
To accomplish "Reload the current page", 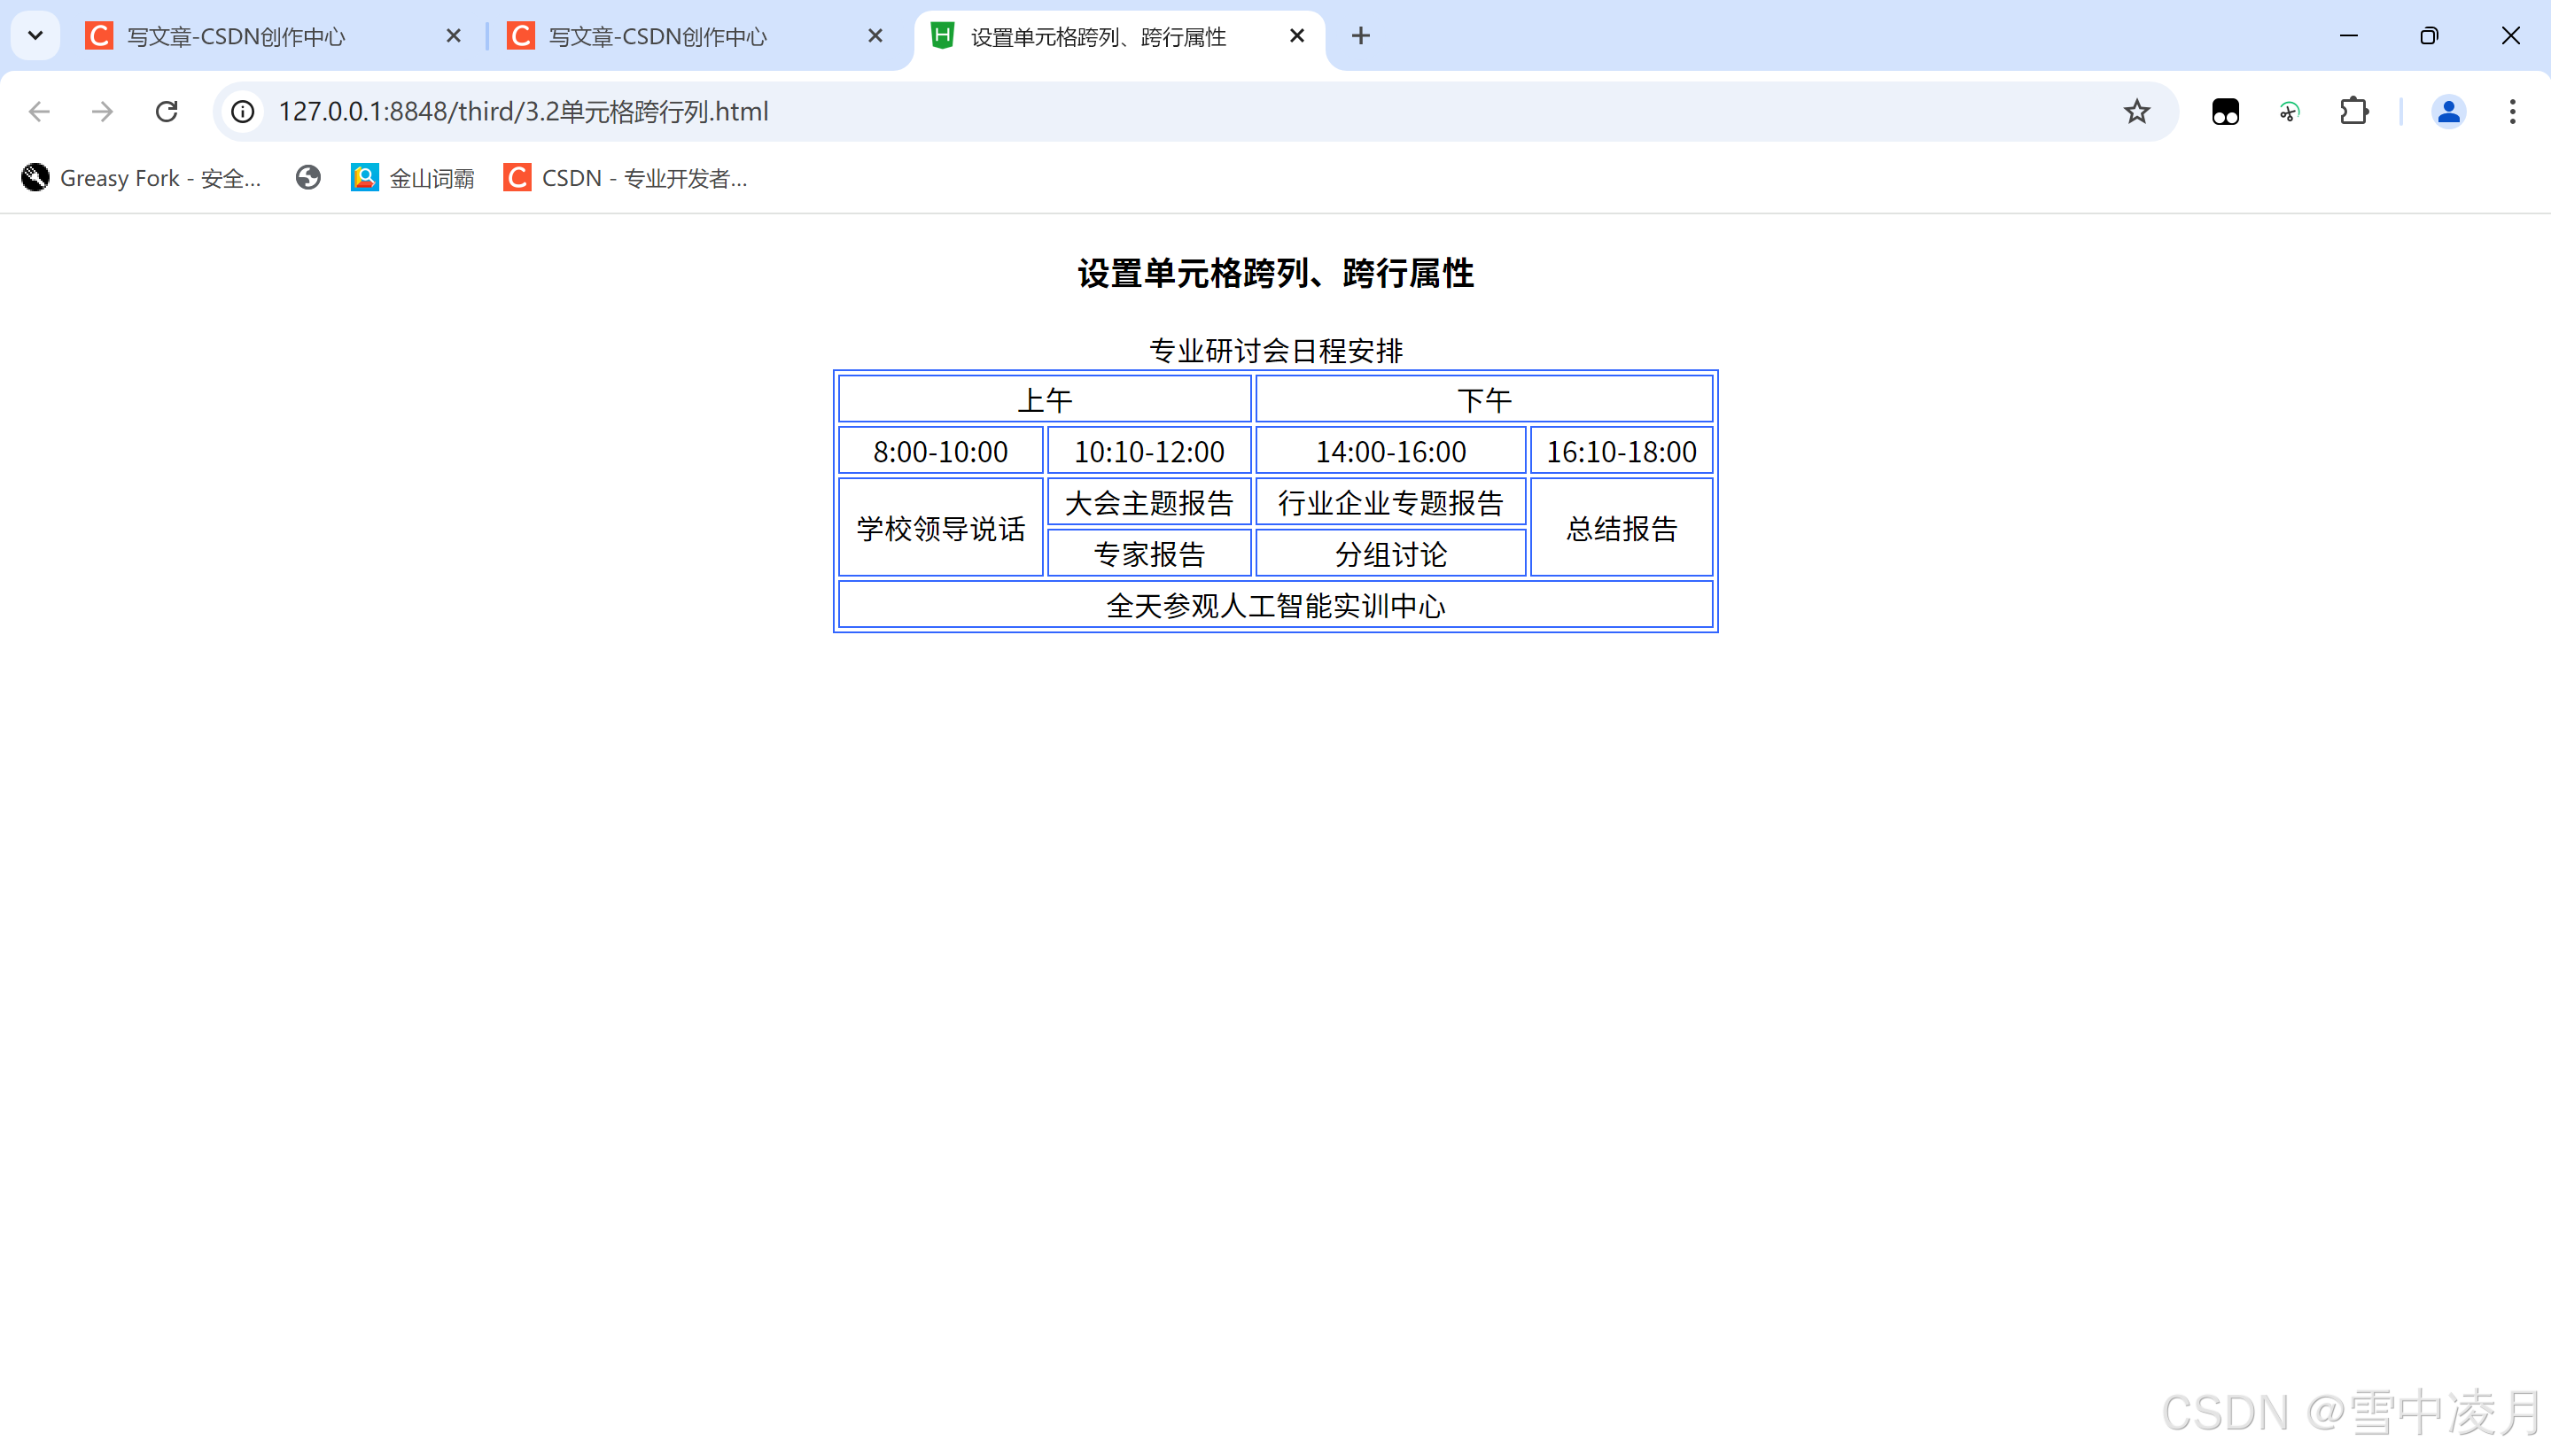I will (x=166, y=111).
